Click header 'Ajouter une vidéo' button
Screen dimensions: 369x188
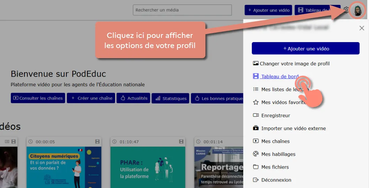[x=269, y=10]
